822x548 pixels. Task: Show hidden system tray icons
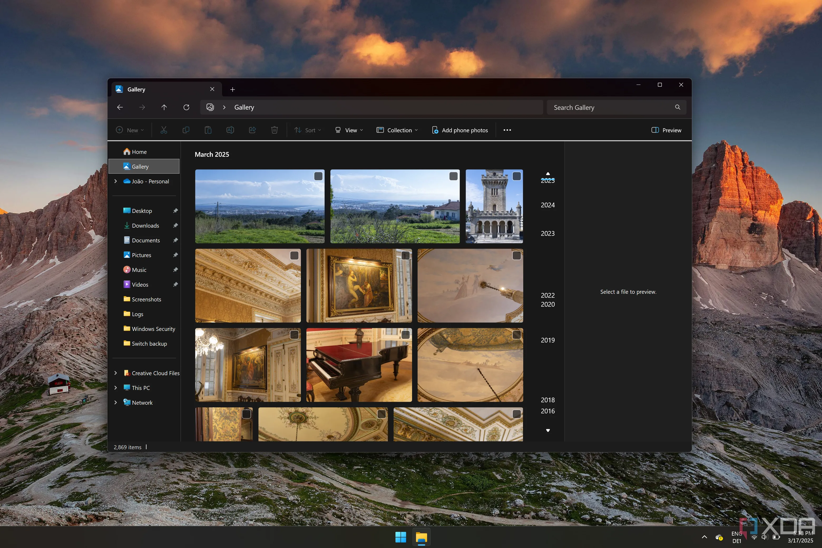[704, 537]
